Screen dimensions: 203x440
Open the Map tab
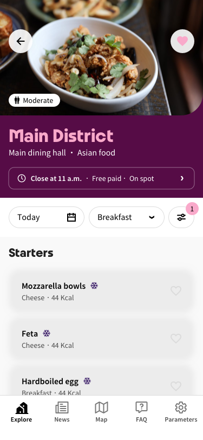point(101,412)
